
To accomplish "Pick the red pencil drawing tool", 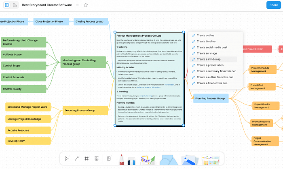I will pyautogui.click(x=122, y=159).
